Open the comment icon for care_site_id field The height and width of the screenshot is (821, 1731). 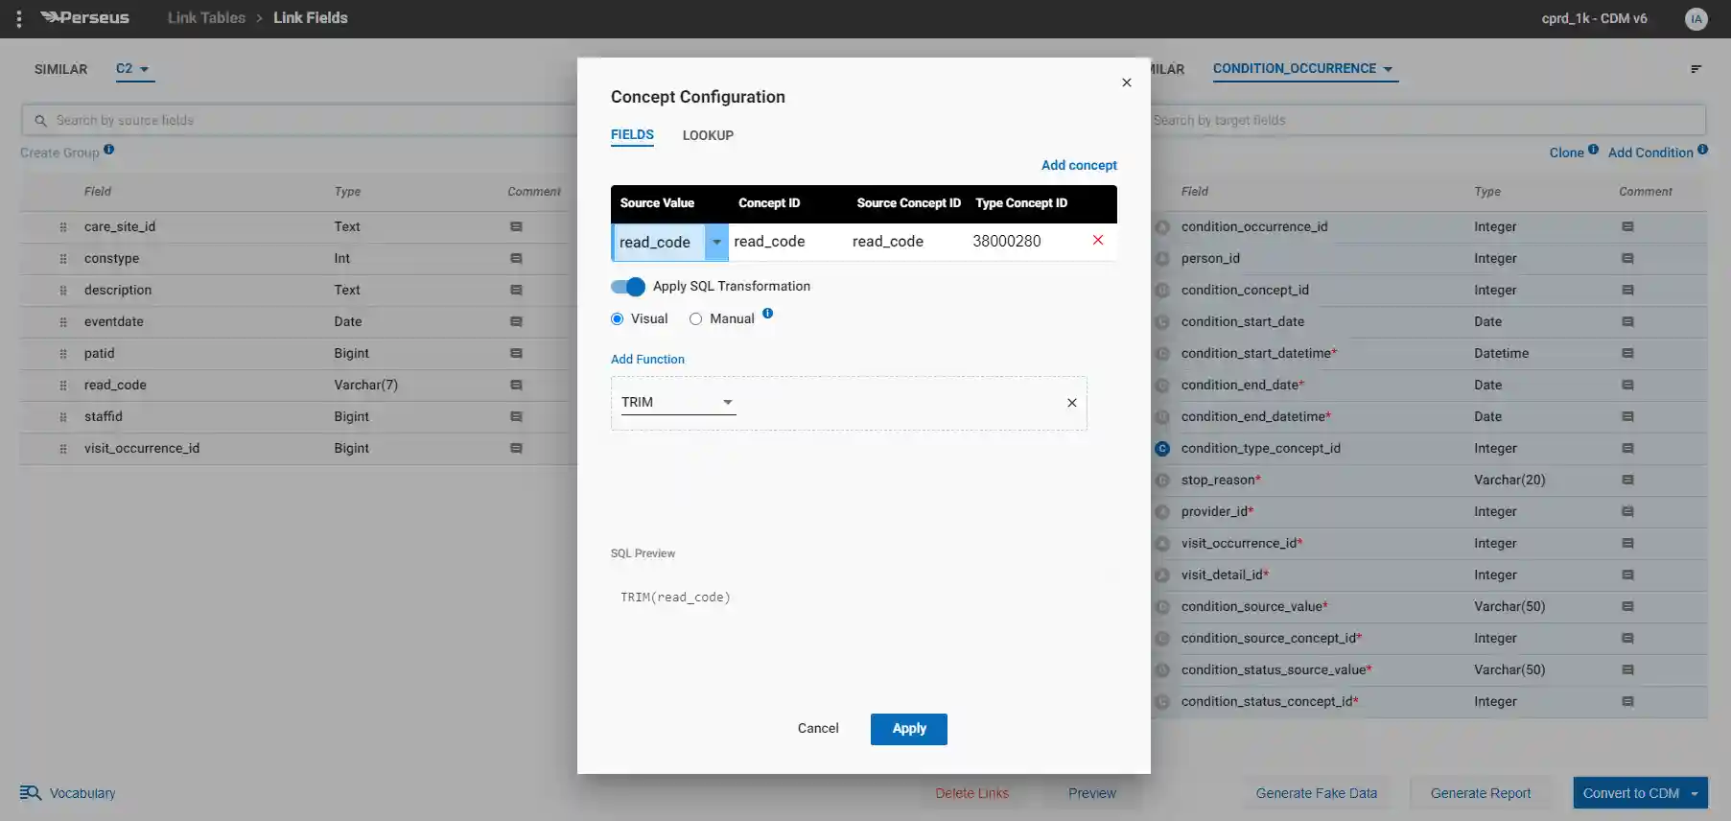tap(516, 227)
